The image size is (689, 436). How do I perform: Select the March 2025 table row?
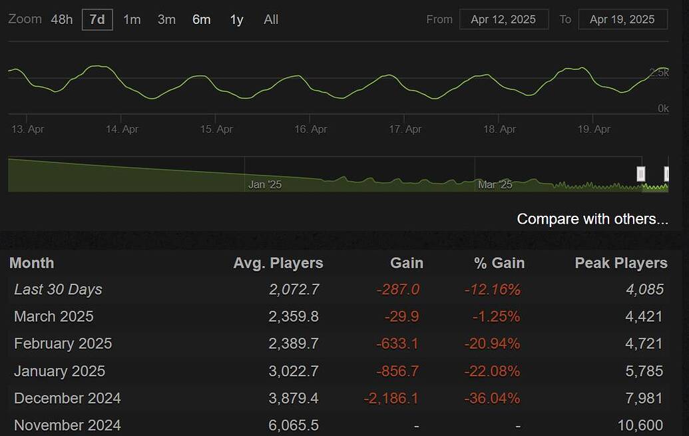coord(53,316)
